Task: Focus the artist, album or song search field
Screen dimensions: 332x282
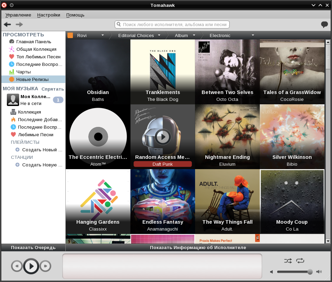Action: pos(172,24)
